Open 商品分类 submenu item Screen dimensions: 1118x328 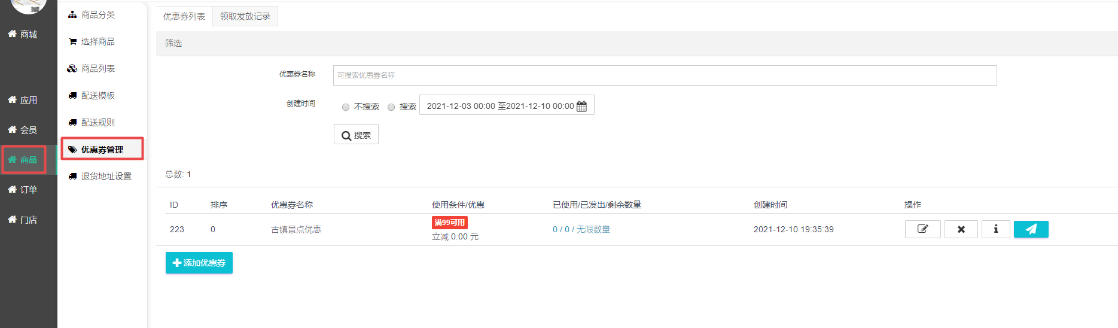point(98,14)
